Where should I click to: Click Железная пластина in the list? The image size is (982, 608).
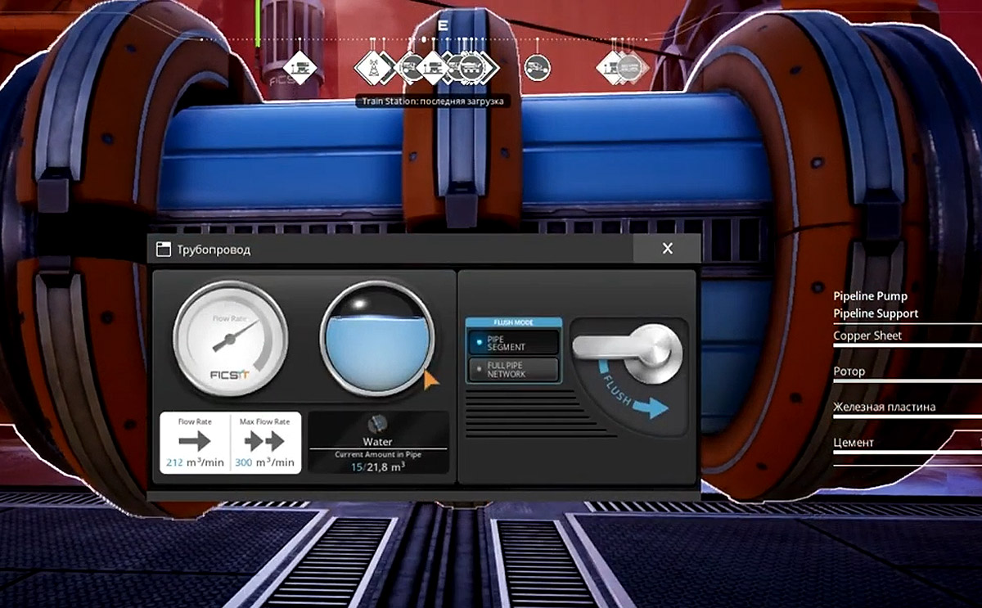884,407
